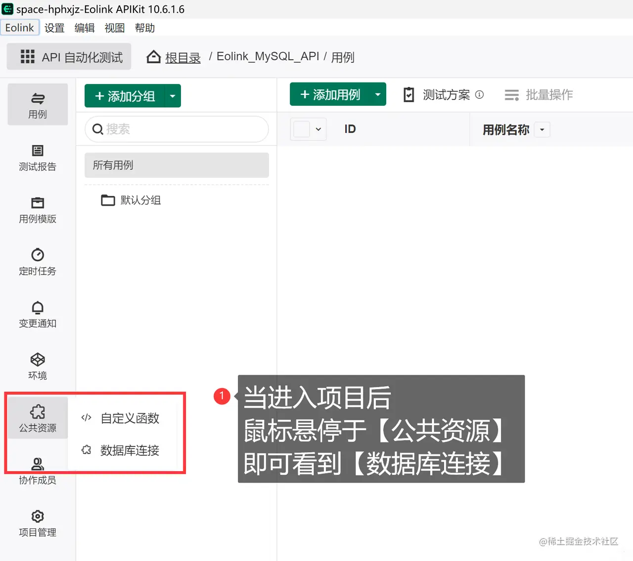Screen dimensions: 633x561
Task: Click the ID column header
Action: tap(350, 129)
